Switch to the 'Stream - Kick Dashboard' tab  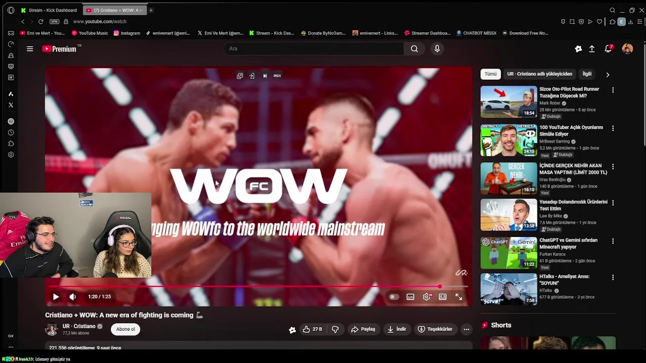tap(50, 10)
